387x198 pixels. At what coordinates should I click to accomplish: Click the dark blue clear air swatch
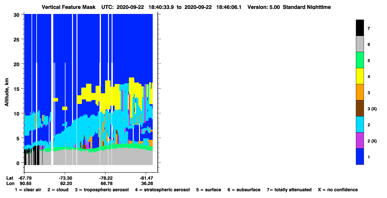point(360,156)
